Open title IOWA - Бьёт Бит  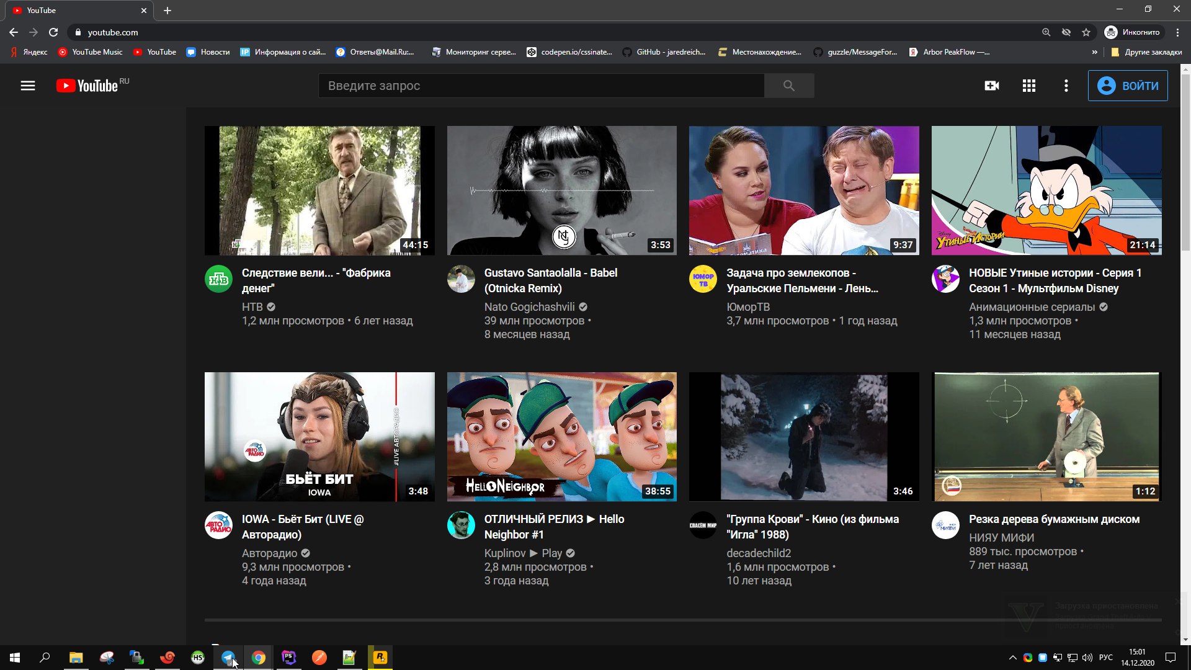click(303, 527)
